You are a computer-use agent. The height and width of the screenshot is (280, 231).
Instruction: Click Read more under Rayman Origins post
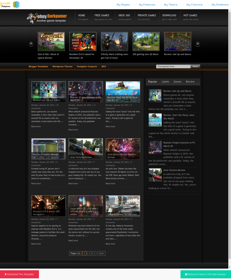click(x=73, y=130)
